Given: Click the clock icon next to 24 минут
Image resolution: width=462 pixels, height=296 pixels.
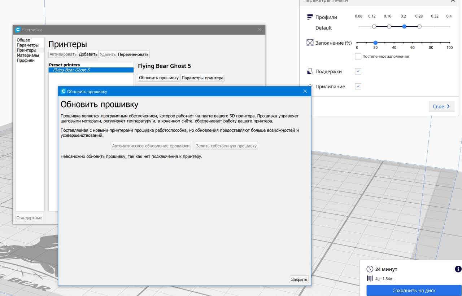Looking at the screenshot, I should click(x=370, y=269).
